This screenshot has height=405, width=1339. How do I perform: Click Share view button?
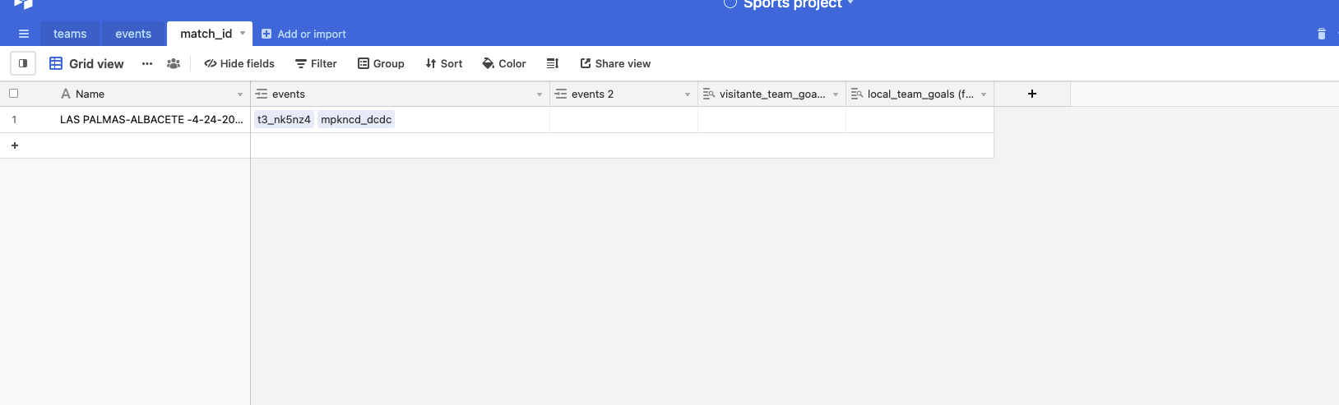coord(615,63)
